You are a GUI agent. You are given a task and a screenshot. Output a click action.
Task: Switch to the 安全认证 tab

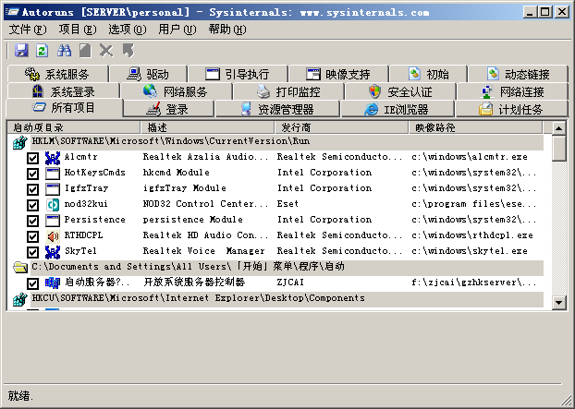coord(400,91)
